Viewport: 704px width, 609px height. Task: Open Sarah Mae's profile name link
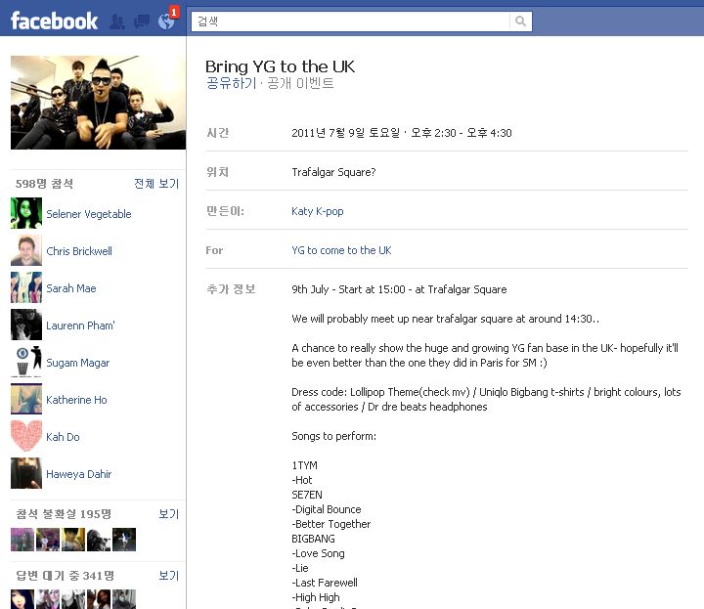71,288
